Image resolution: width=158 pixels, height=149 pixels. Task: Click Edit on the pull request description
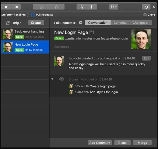point(147,58)
